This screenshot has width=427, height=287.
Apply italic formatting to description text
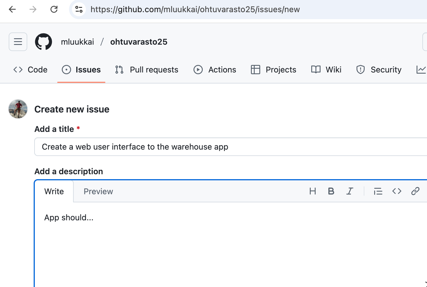coord(350,191)
